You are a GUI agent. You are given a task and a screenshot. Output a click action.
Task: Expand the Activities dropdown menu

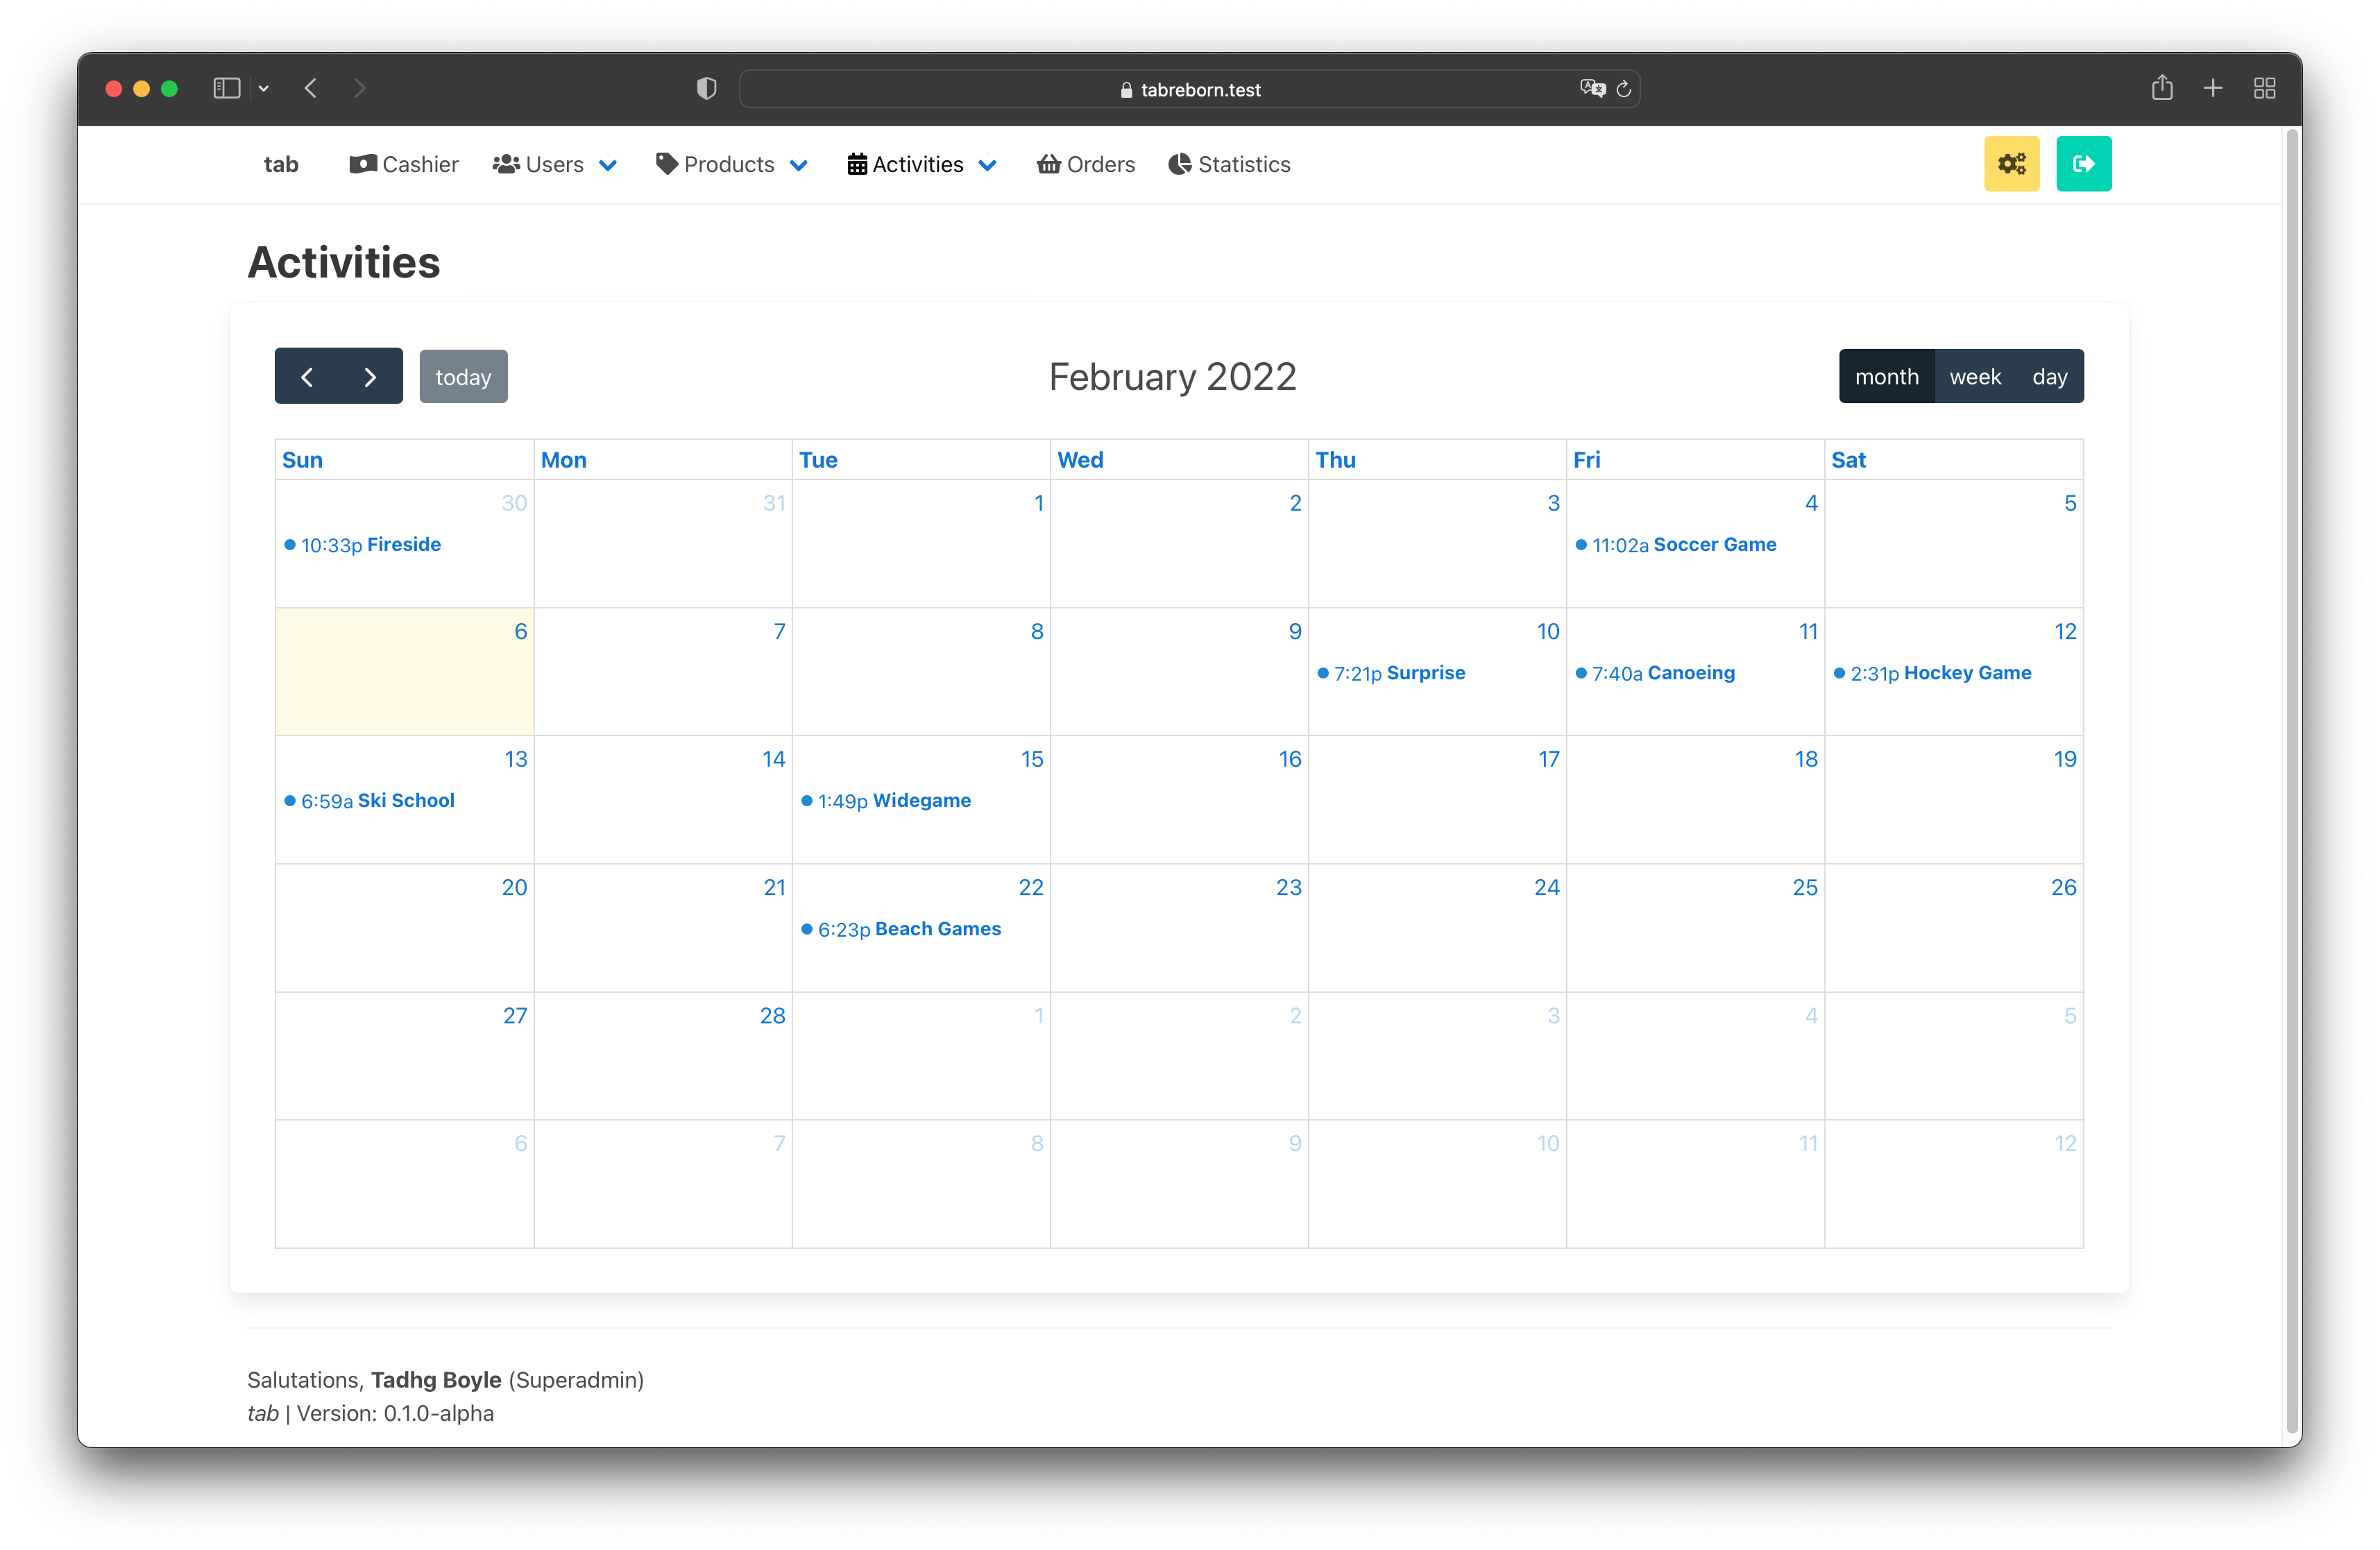(987, 163)
